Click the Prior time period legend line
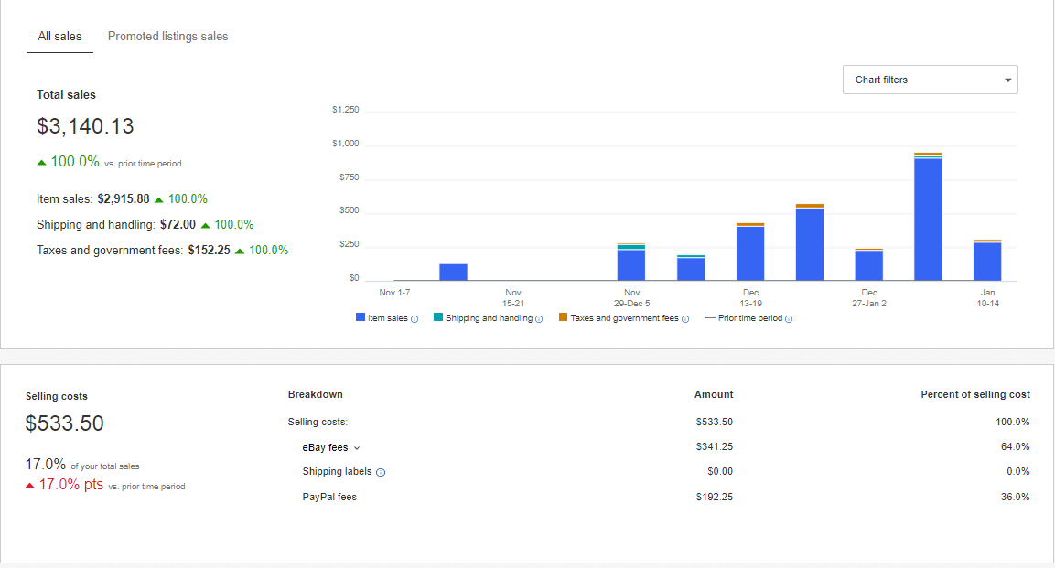 709,318
